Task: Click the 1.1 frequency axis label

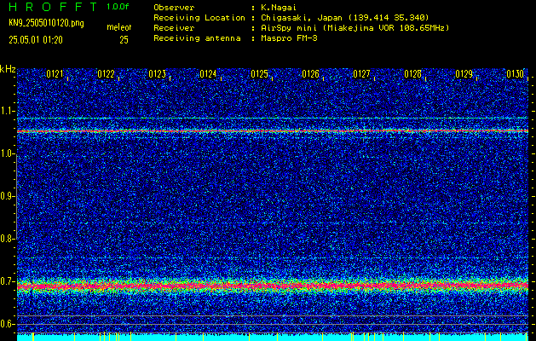Action: (x=7, y=111)
